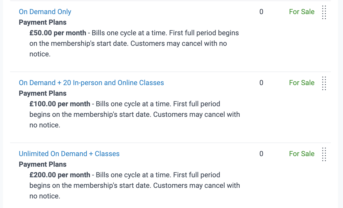The image size is (343, 208).
Task: View member count for On Demand + 20 Classes
Action: point(261,83)
